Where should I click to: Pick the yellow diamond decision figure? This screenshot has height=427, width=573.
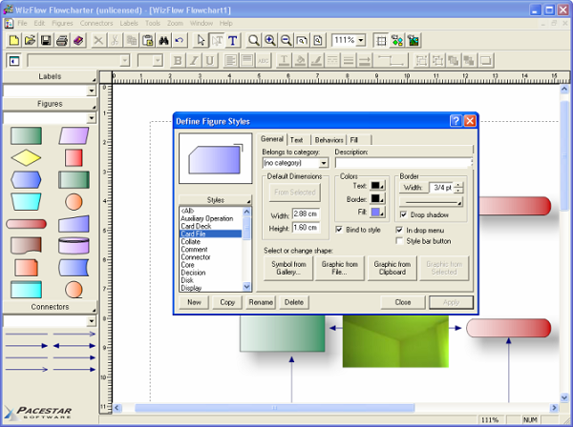(x=26, y=158)
